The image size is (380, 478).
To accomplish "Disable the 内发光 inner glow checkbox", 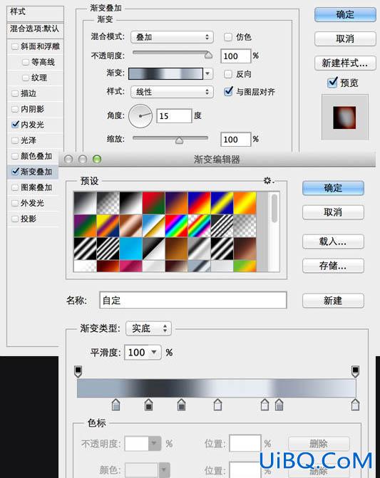I will (x=15, y=125).
